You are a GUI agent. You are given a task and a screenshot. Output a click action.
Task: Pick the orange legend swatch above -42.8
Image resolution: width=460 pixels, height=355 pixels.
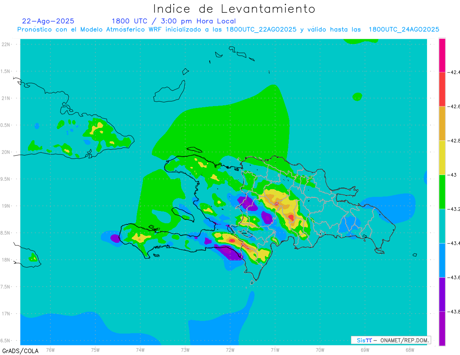(x=442, y=123)
